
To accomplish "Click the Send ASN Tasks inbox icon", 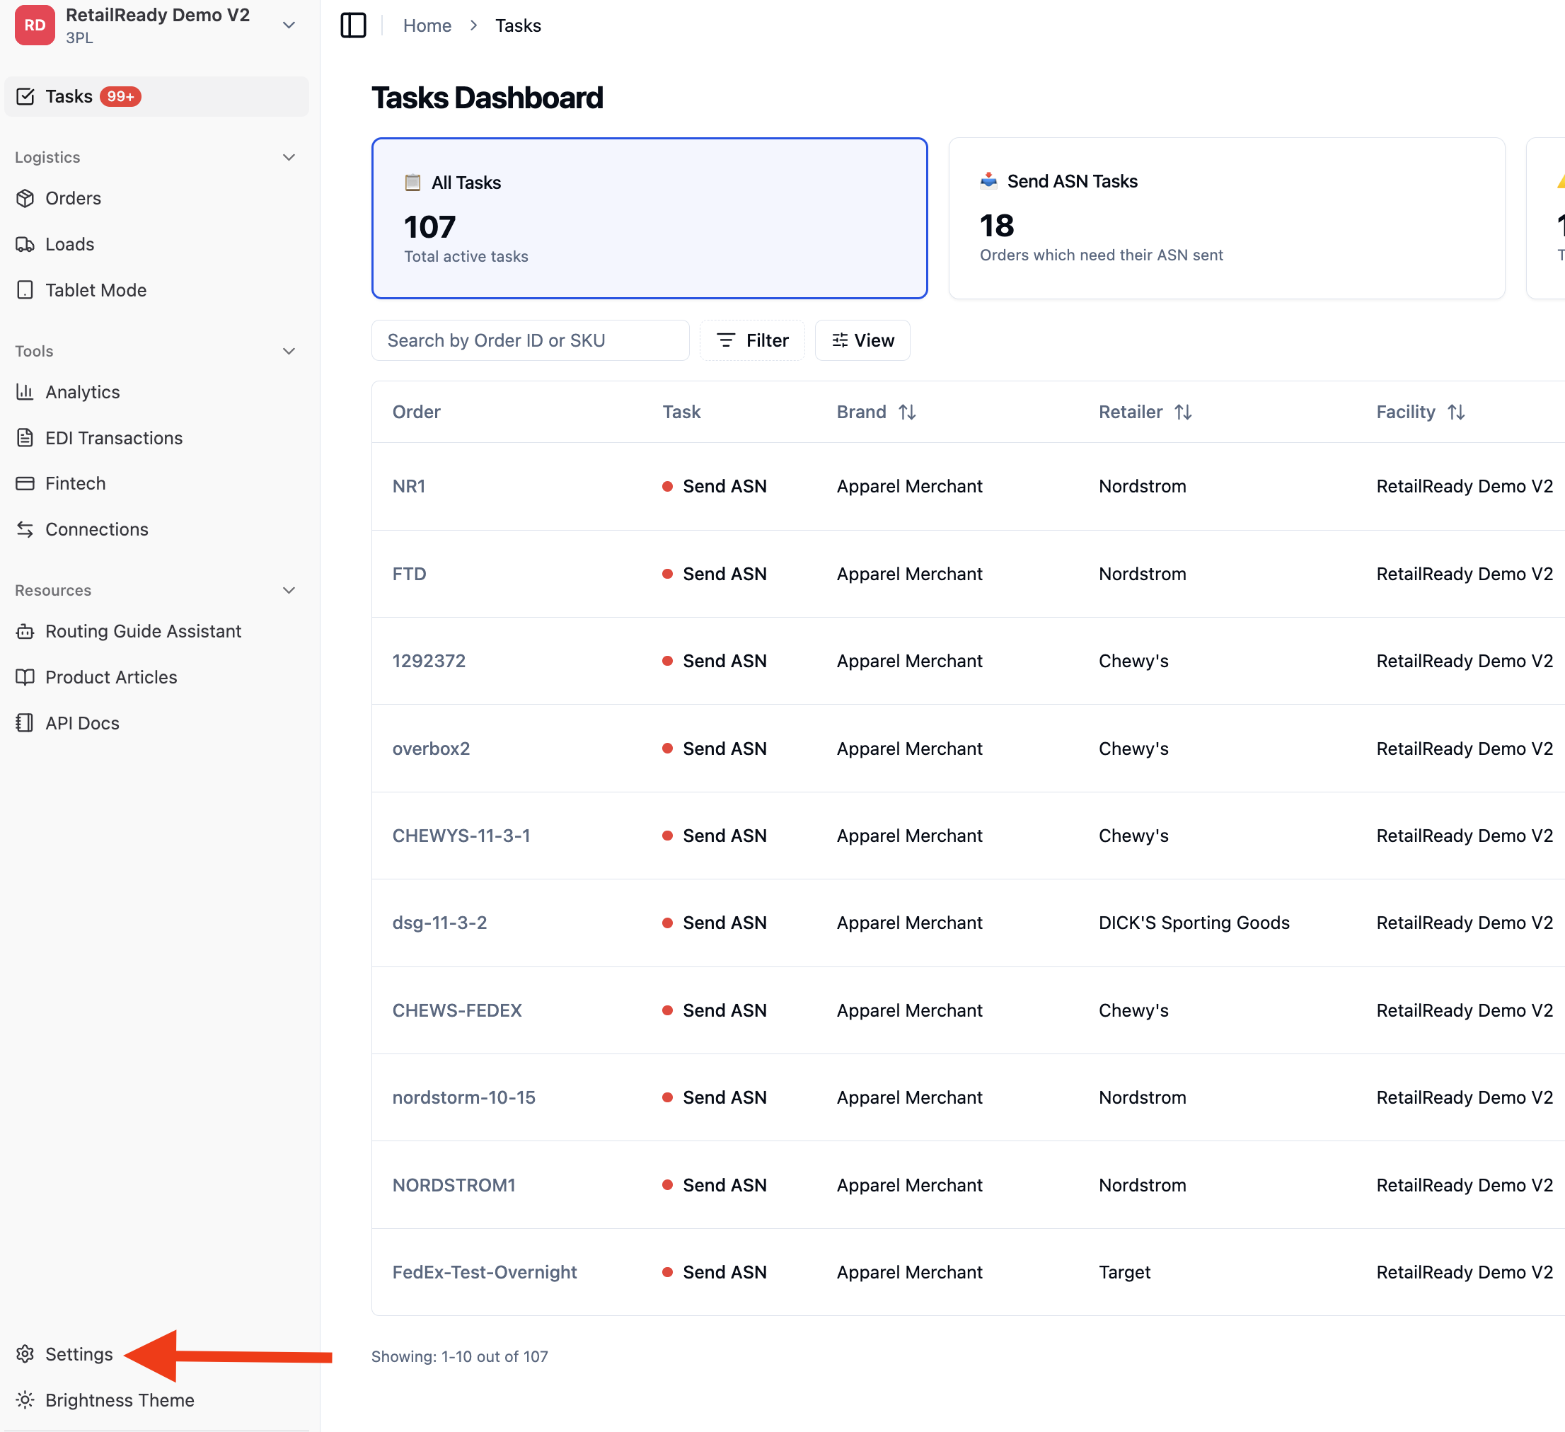I will coord(988,181).
